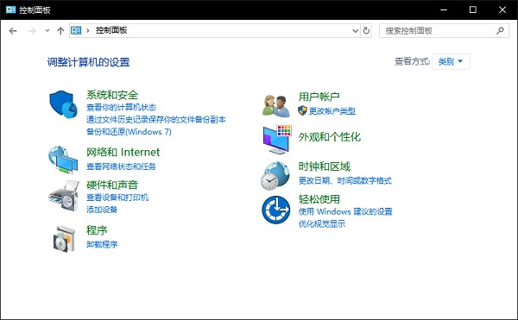Viewport: 518px width, 320px height.
Task: Open 查看你的计算机状态 link
Action: pos(121,107)
